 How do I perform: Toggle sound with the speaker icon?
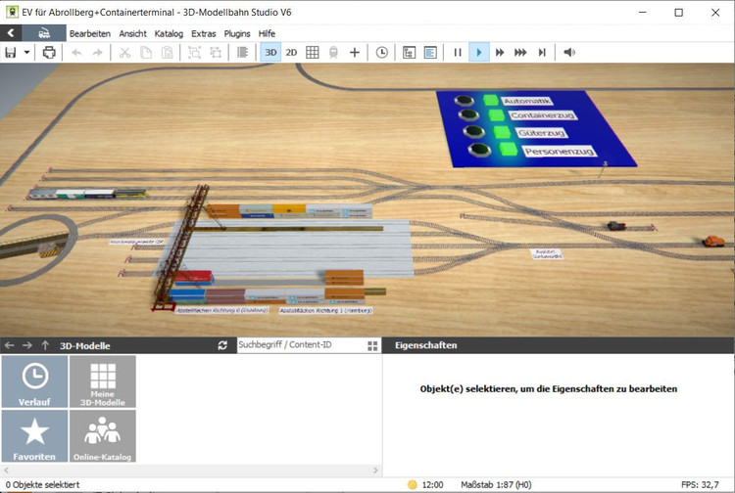click(569, 53)
